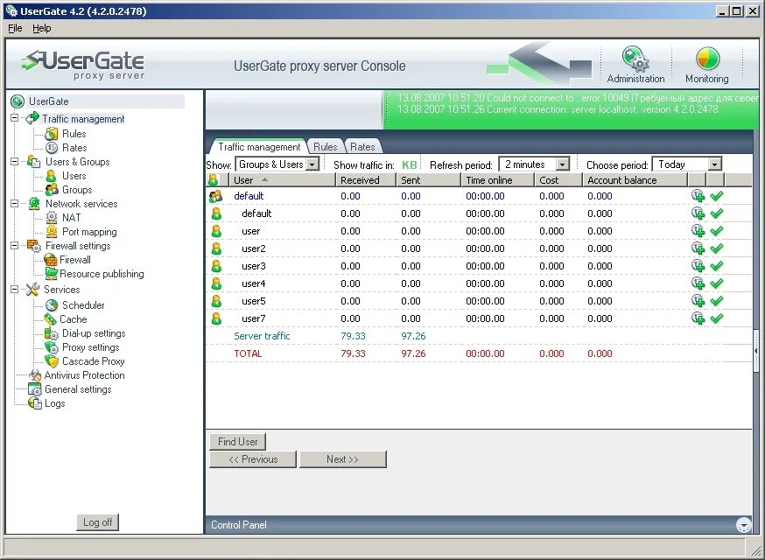Screen dimensions: 765x560
Task: Open the File menu
Action: pyautogui.click(x=15, y=28)
